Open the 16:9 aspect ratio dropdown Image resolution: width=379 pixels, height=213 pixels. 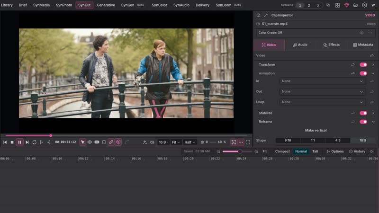[x=163, y=142]
